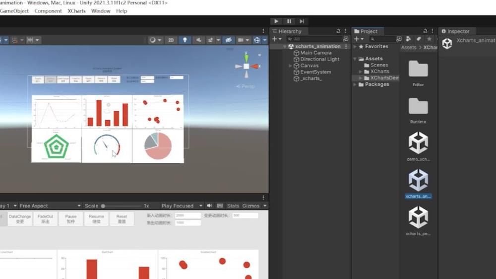Viewport: 496px width, 279px height.
Task: Open the XCharts menu
Action: pyautogui.click(x=76, y=11)
